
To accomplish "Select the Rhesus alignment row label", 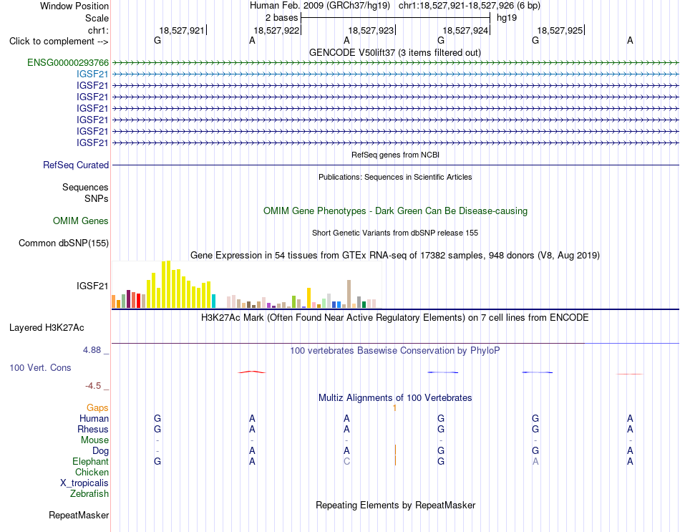I will [x=93, y=429].
